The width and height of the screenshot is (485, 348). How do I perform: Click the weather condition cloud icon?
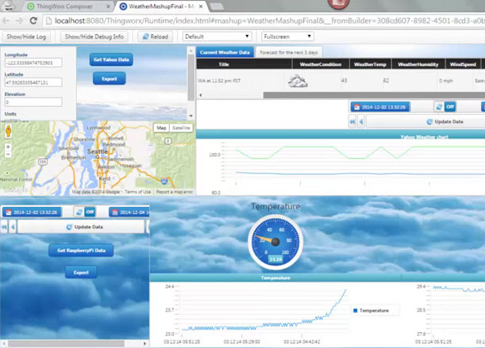[298, 80]
